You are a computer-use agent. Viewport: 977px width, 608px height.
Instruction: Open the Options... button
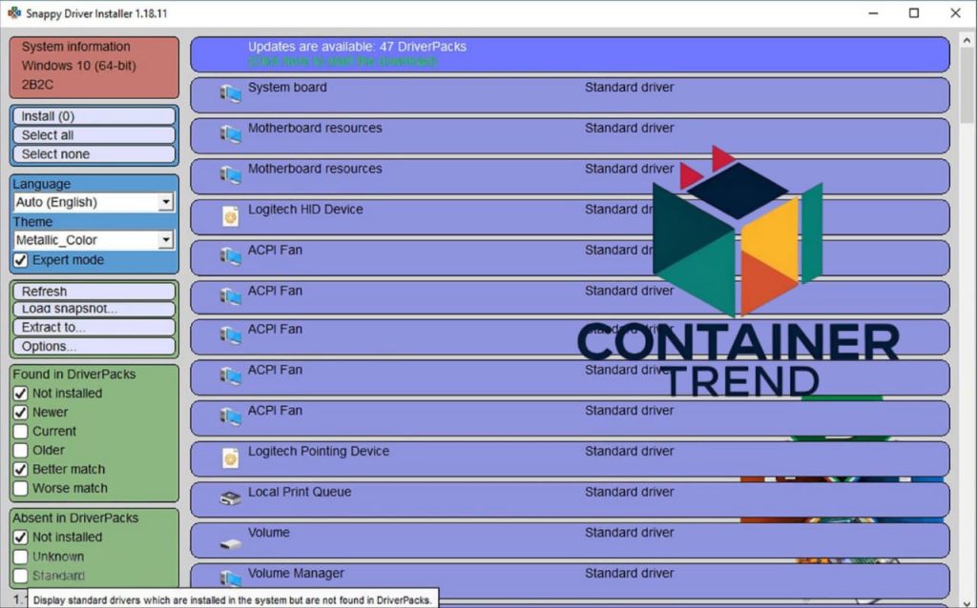click(94, 346)
